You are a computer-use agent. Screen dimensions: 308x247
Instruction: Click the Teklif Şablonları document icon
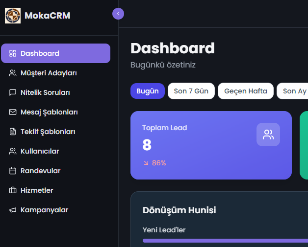tap(13, 132)
